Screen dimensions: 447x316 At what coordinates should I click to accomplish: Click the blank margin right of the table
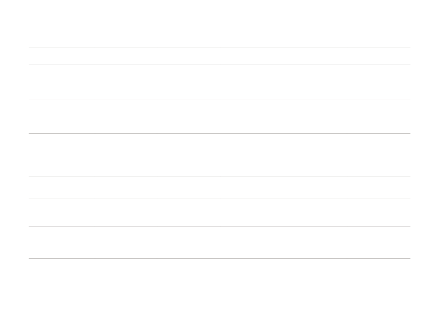(429, 153)
